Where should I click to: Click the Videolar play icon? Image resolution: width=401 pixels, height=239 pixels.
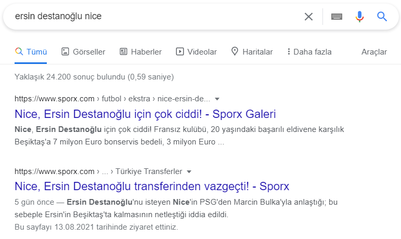180,51
